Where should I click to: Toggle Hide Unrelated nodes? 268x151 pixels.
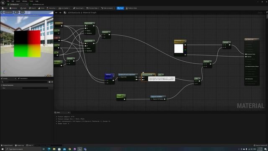(107, 8)
